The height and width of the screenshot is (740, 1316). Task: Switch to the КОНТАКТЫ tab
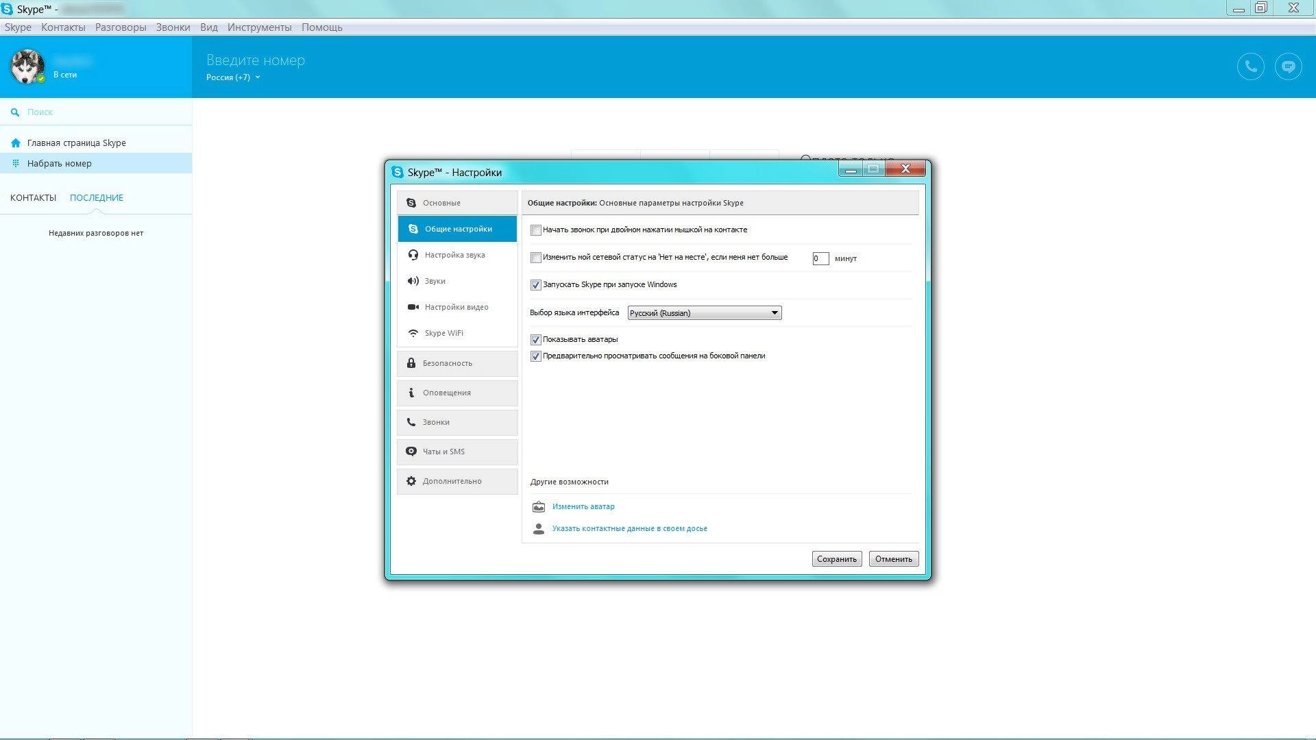click(33, 198)
